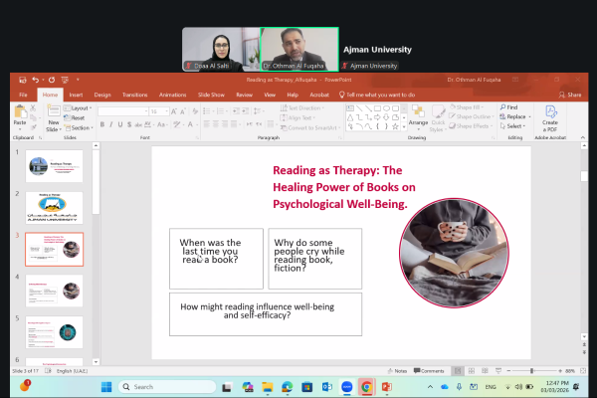This screenshot has height=398, width=597.
Task: Click the Notes button in status bar
Action: pyautogui.click(x=397, y=370)
